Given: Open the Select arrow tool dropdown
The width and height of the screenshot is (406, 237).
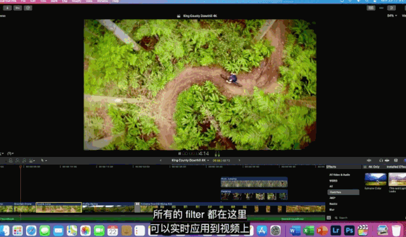Looking at the screenshot, I should click(44, 161).
